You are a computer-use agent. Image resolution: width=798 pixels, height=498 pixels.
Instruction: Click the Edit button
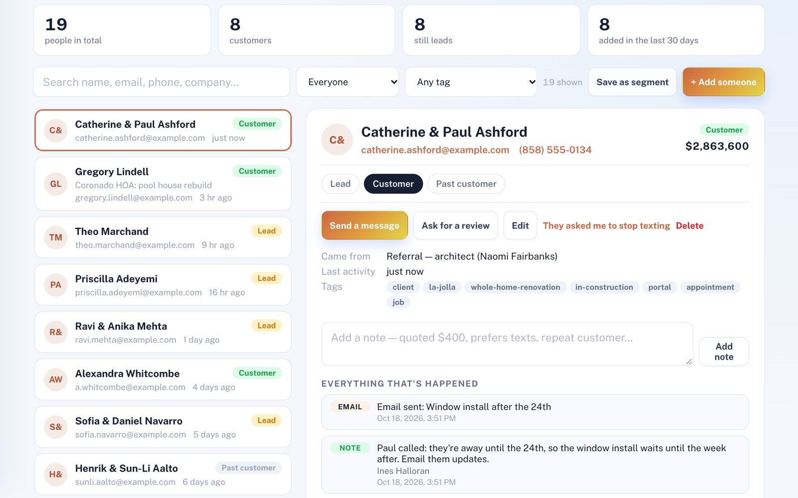pos(520,226)
